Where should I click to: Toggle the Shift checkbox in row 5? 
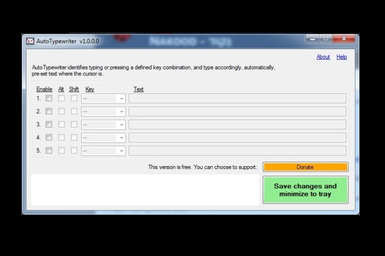(74, 150)
